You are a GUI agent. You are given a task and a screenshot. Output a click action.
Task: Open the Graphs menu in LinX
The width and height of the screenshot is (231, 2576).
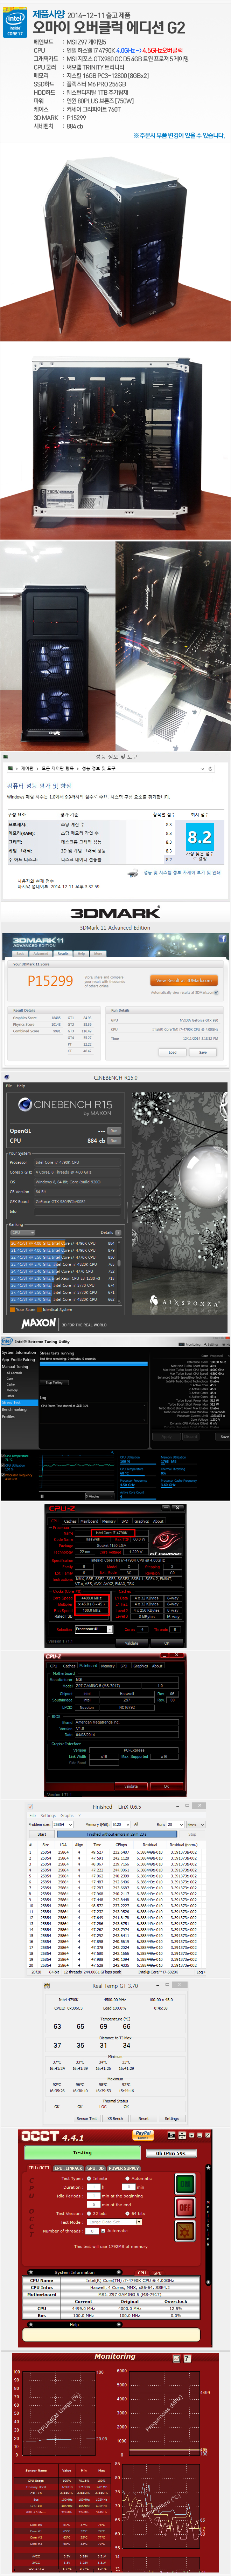[67, 1815]
